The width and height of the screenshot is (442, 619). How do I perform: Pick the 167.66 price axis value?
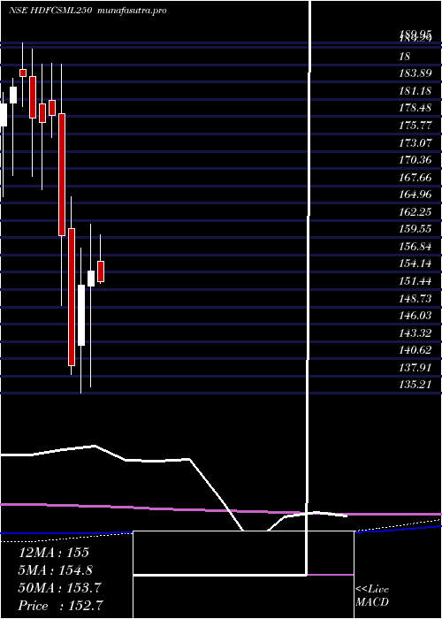[x=415, y=177]
